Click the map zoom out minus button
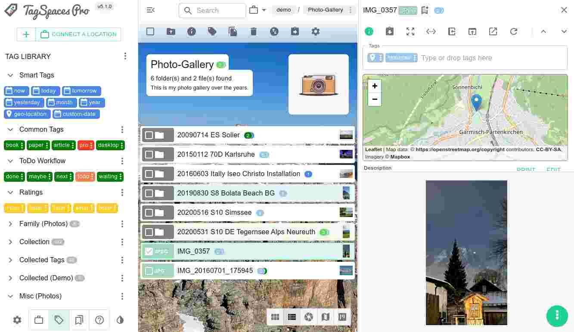The height and width of the screenshot is (332, 574). (375, 99)
